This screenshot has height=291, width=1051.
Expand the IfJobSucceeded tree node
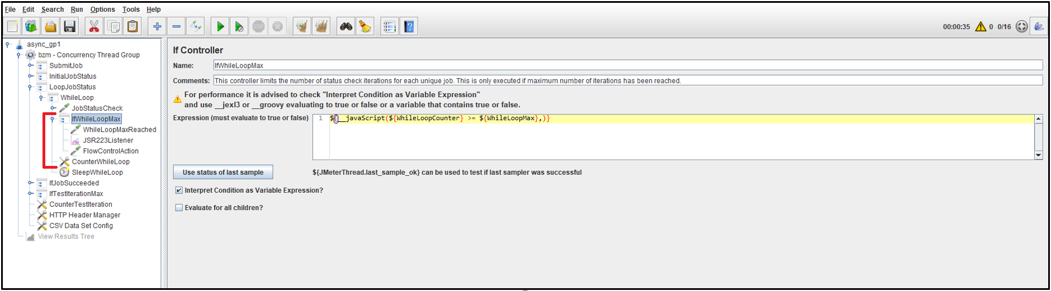30,183
